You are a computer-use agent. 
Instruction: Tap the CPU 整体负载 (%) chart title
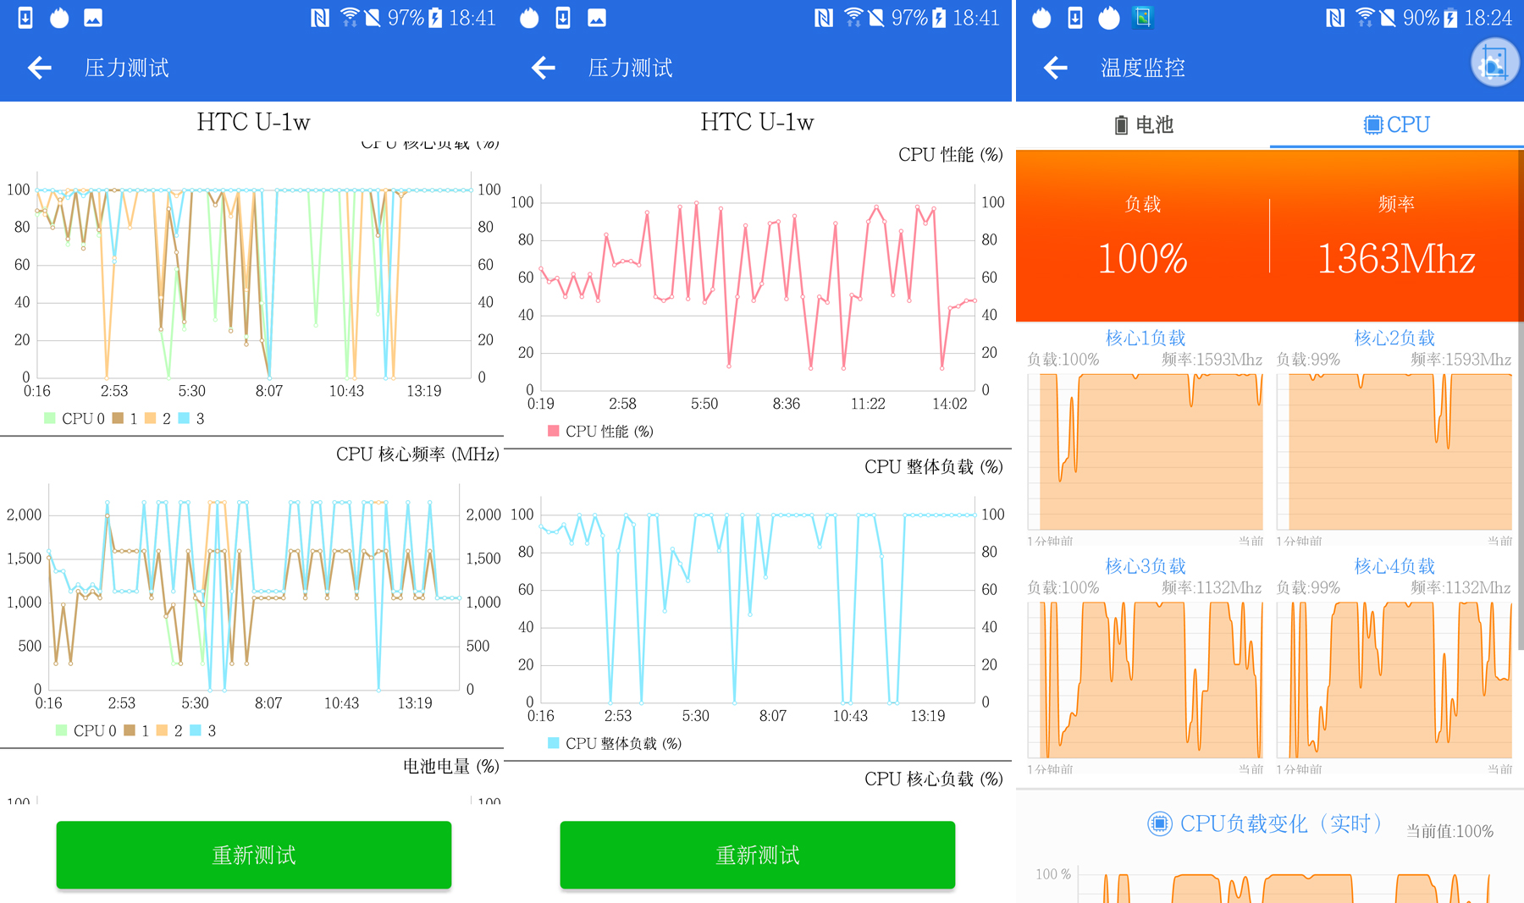tap(934, 467)
